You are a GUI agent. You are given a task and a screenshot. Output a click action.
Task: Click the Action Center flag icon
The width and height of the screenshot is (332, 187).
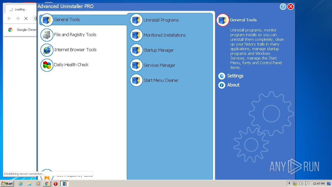(x=307, y=184)
